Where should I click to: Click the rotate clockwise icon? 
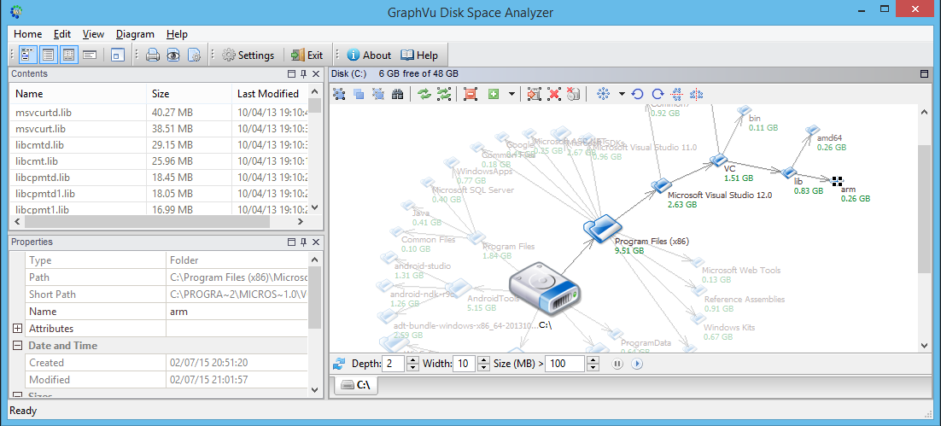(x=658, y=94)
